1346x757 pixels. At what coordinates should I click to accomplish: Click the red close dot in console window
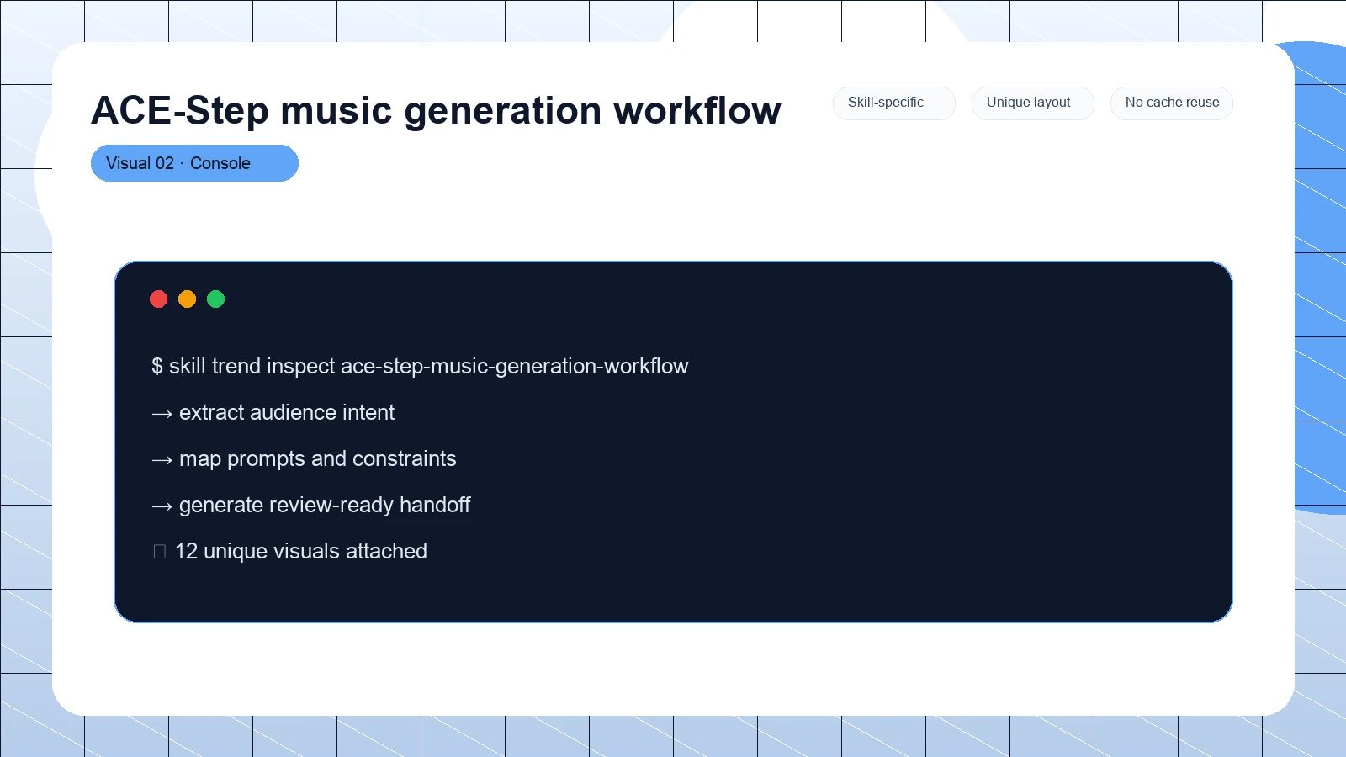pyautogui.click(x=158, y=299)
